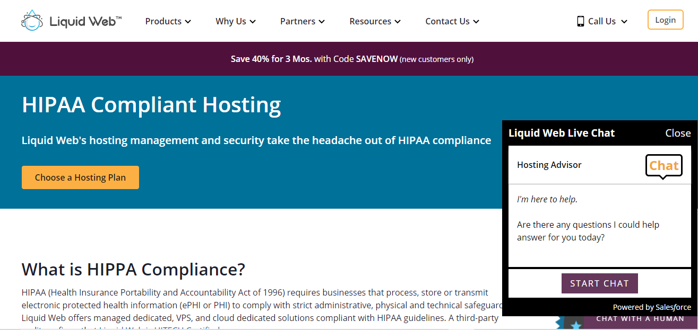Expand the Contact Us chevron arrow
This screenshot has height=330, width=698.
476,22
